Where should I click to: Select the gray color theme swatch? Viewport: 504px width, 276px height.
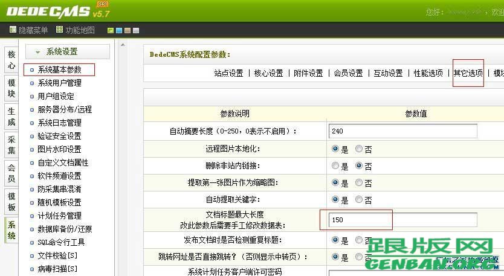136,31
